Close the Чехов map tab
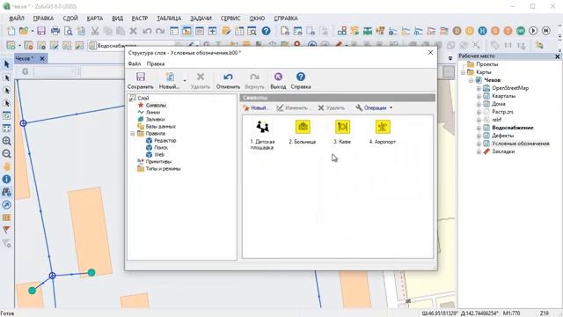563x317 pixels. pyautogui.click(x=42, y=58)
